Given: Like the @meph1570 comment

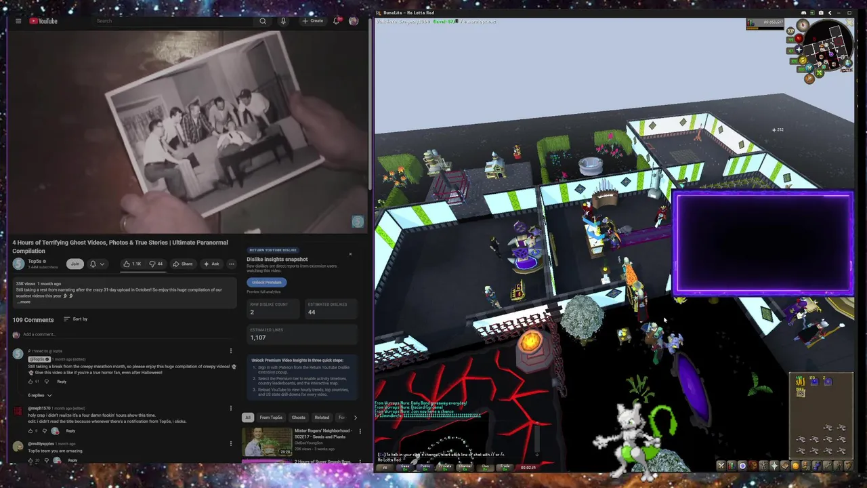Looking at the screenshot, I should click(31, 430).
